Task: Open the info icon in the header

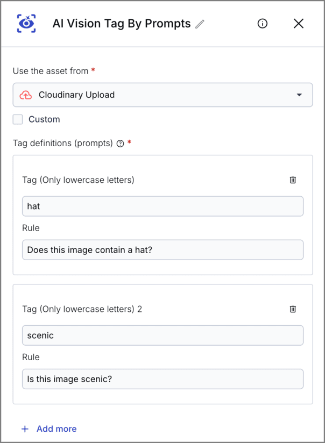Action: tap(263, 23)
